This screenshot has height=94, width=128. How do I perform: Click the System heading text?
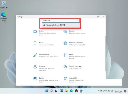pos(41,31)
